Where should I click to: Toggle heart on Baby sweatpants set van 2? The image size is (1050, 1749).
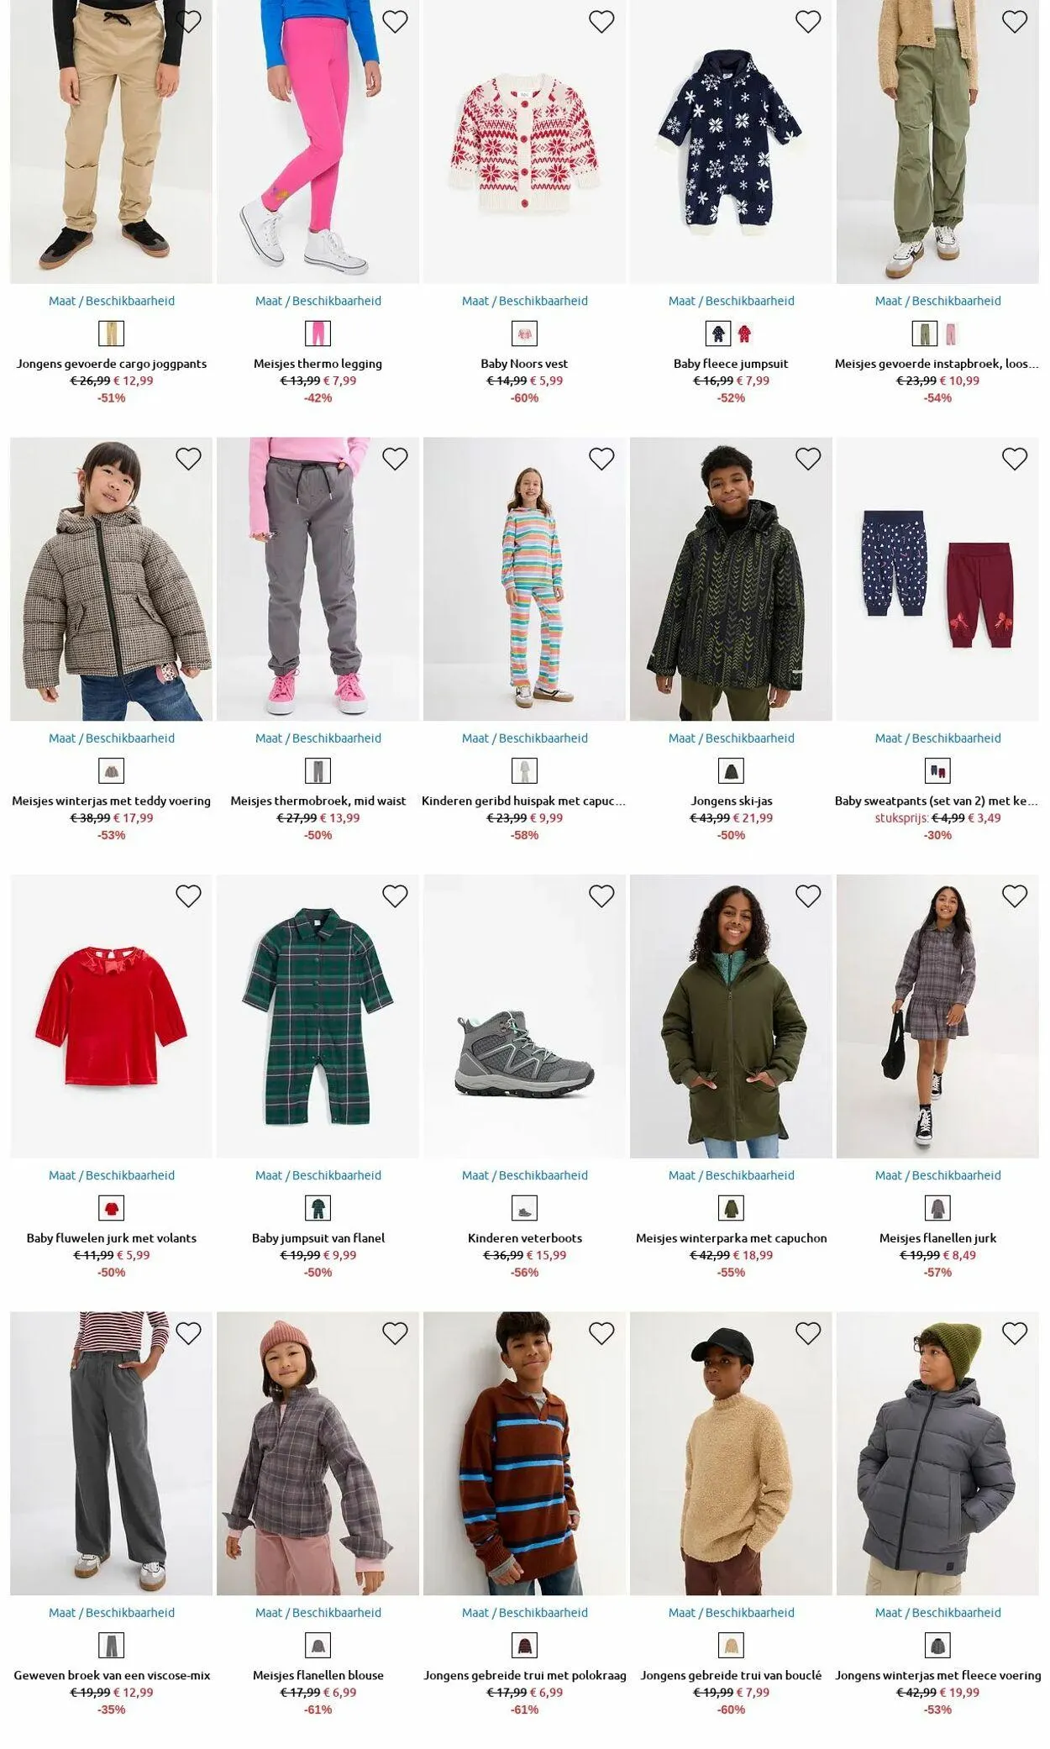click(1015, 459)
